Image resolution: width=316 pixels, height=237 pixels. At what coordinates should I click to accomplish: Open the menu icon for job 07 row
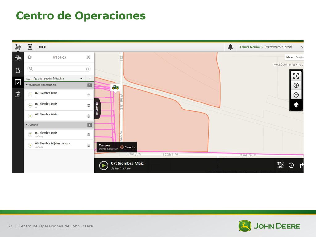click(x=89, y=116)
